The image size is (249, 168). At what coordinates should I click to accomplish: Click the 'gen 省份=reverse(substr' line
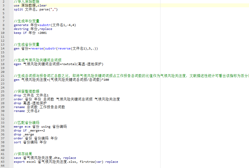click(x=56, y=48)
